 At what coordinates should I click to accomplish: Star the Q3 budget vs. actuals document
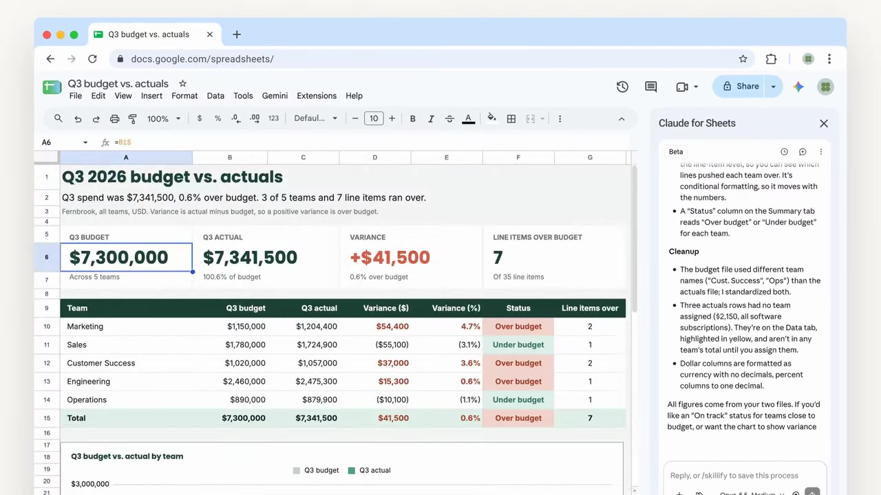(x=182, y=83)
